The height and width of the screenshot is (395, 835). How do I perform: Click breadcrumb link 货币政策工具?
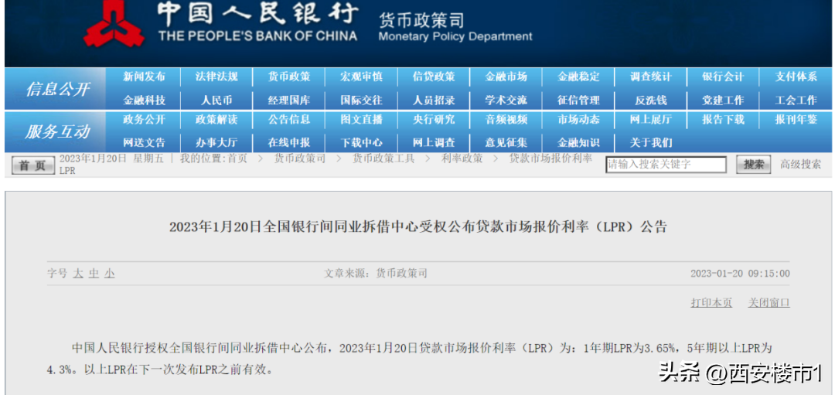point(383,158)
